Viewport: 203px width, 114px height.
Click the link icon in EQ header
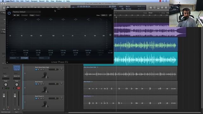110,15
